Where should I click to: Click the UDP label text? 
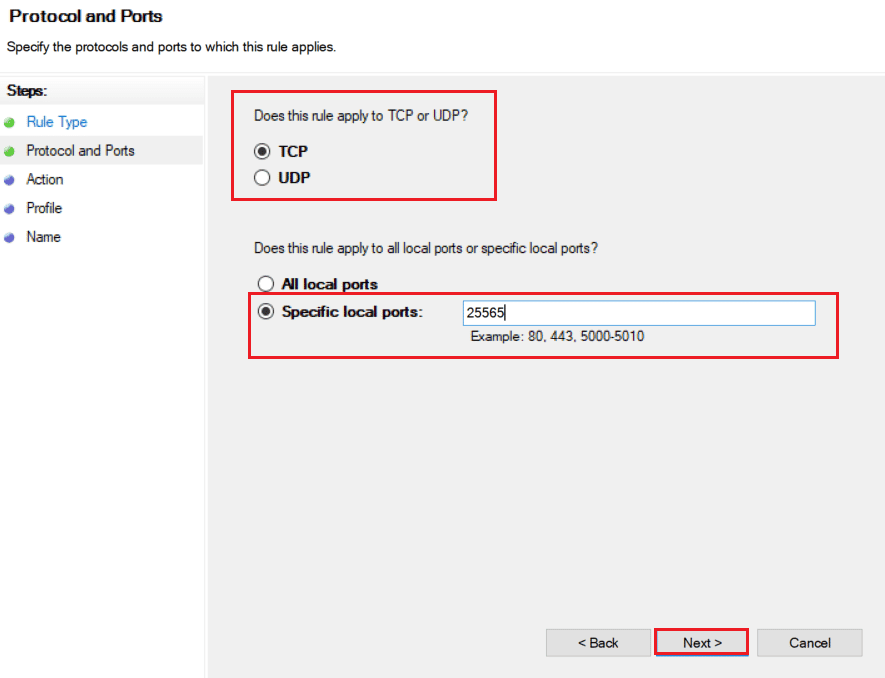tap(294, 178)
